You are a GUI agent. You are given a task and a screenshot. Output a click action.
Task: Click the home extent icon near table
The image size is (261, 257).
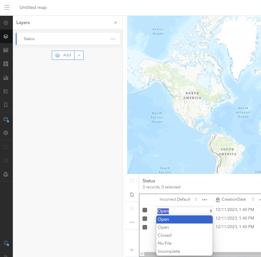click(x=132, y=195)
